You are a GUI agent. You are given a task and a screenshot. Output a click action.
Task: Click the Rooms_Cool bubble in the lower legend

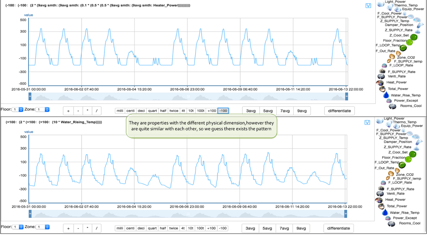391,224
